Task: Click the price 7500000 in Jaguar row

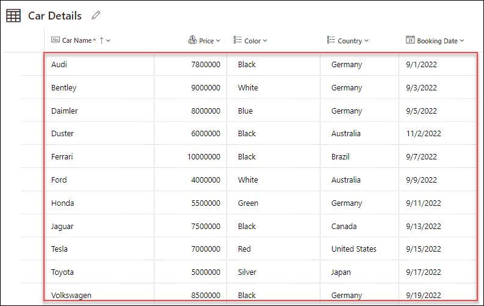Action: coord(206,226)
